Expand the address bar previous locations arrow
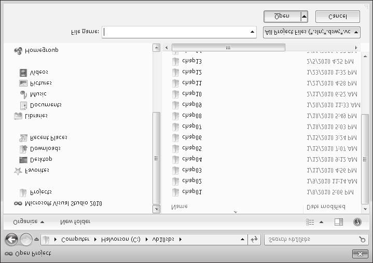This screenshot has height=263, width=373. (242, 239)
